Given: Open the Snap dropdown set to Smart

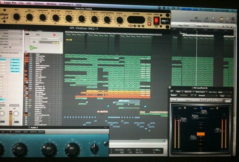Looking at the screenshot, I should coord(189,26).
